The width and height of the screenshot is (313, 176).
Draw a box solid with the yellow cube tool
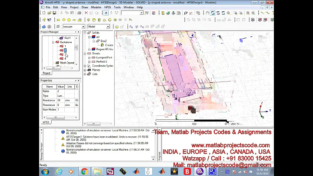(89, 20)
